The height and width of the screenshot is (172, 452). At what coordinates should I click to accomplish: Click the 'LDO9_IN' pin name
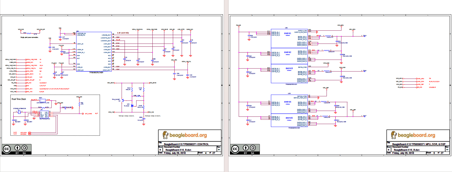(x=80, y=67)
